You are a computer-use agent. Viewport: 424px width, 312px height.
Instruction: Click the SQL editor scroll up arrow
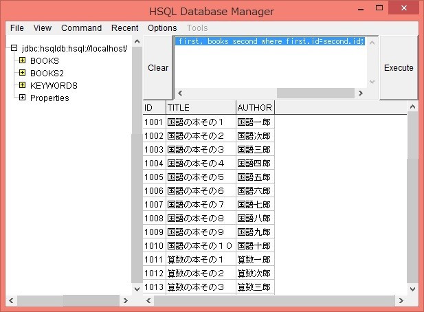point(372,43)
